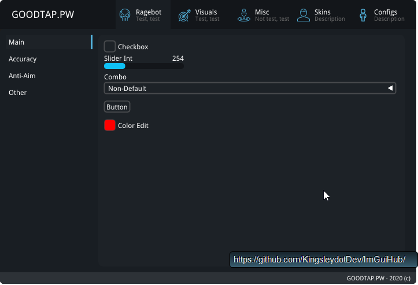Image resolution: width=418 pixels, height=285 pixels.
Task: Select the Configs tab
Action: tap(382, 14)
